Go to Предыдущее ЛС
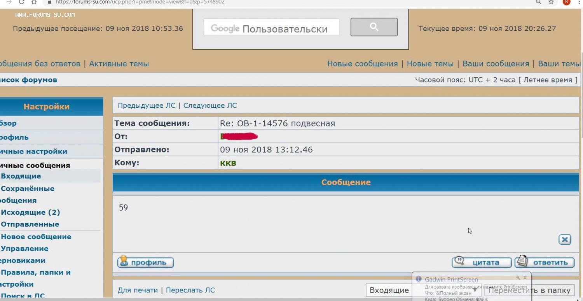 (x=147, y=105)
